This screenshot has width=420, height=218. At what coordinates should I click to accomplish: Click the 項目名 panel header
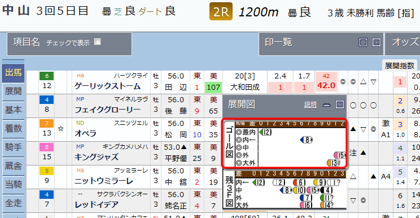pos(69,44)
